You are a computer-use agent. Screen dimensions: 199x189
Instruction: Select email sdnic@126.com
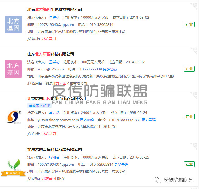[x=51, y=69]
